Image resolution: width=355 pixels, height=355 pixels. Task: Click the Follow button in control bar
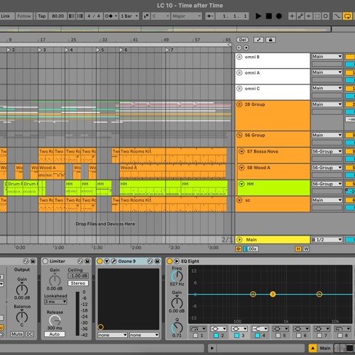pyautogui.click(x=24, y=16)
